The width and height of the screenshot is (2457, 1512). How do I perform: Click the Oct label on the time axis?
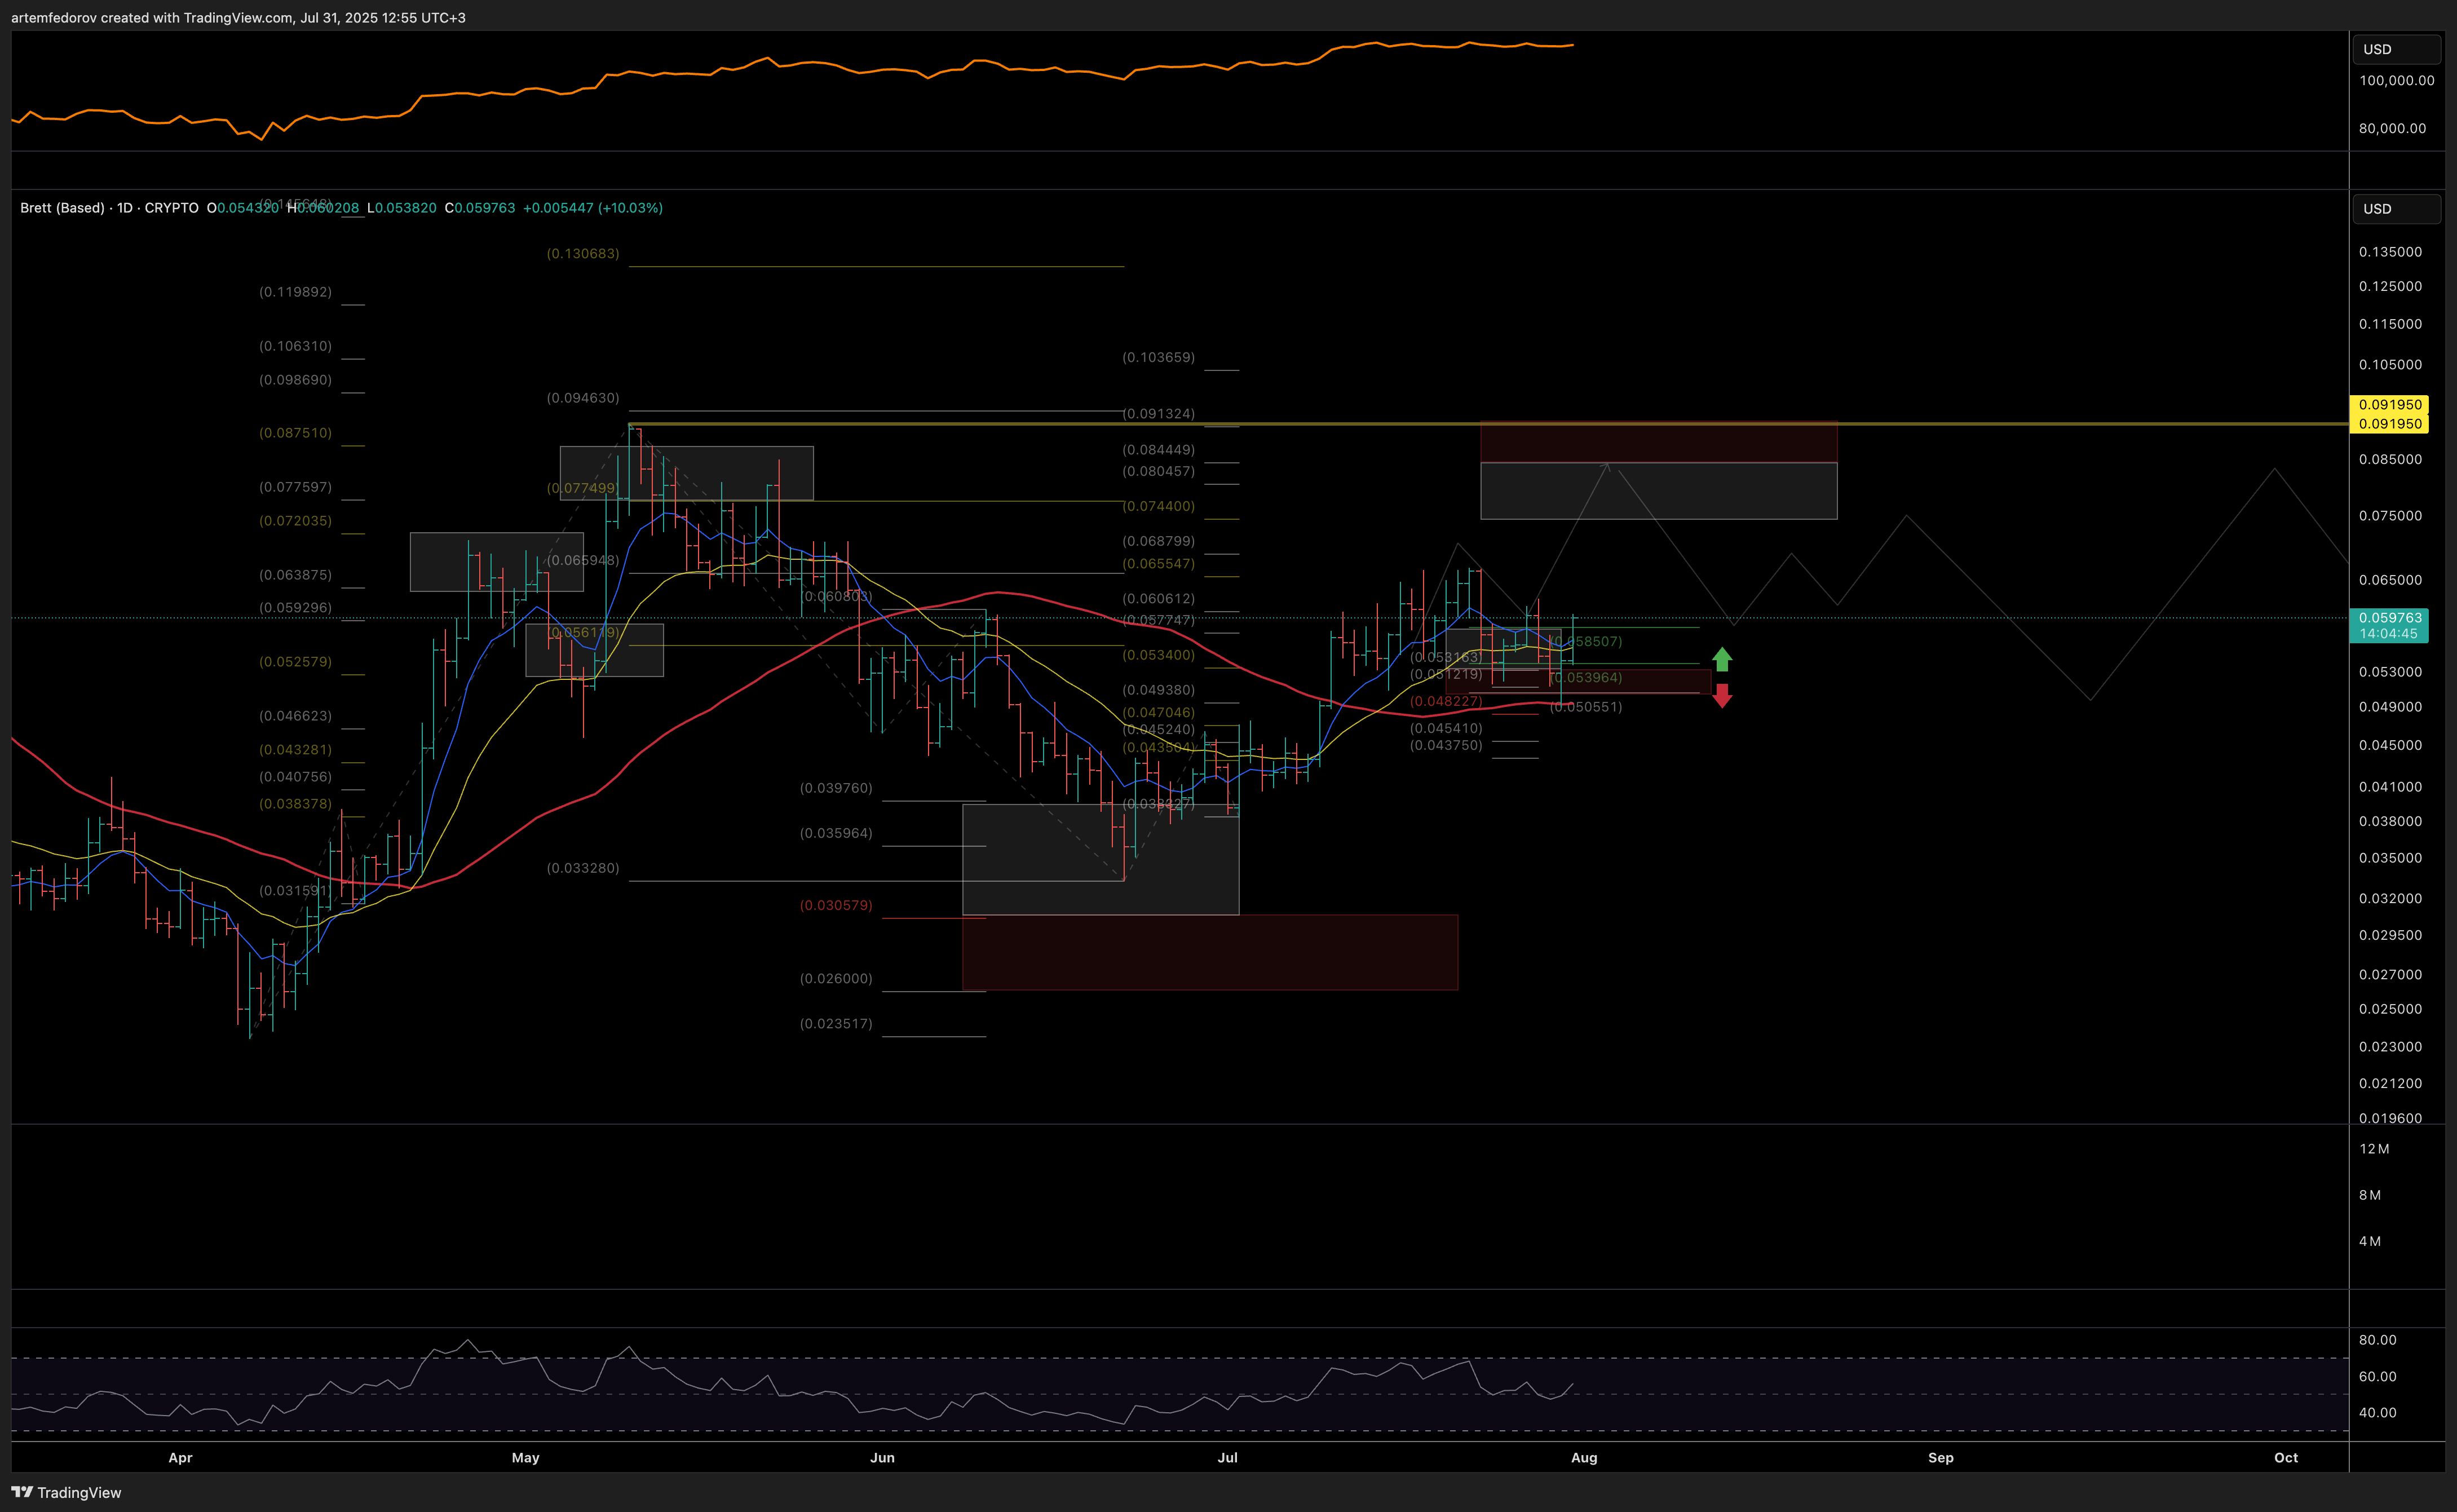tap(2286, 1458)
